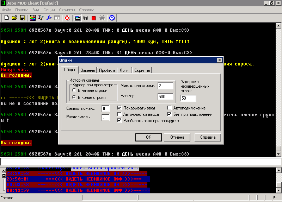282x202 pixels.
Task: Click the 'Отмена' button
Action: 177,137
